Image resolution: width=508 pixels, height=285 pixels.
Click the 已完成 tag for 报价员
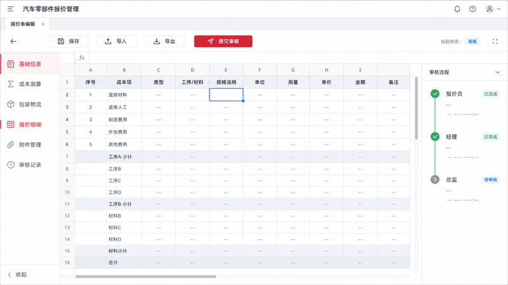pyautogui.click(x=490, y=94)
